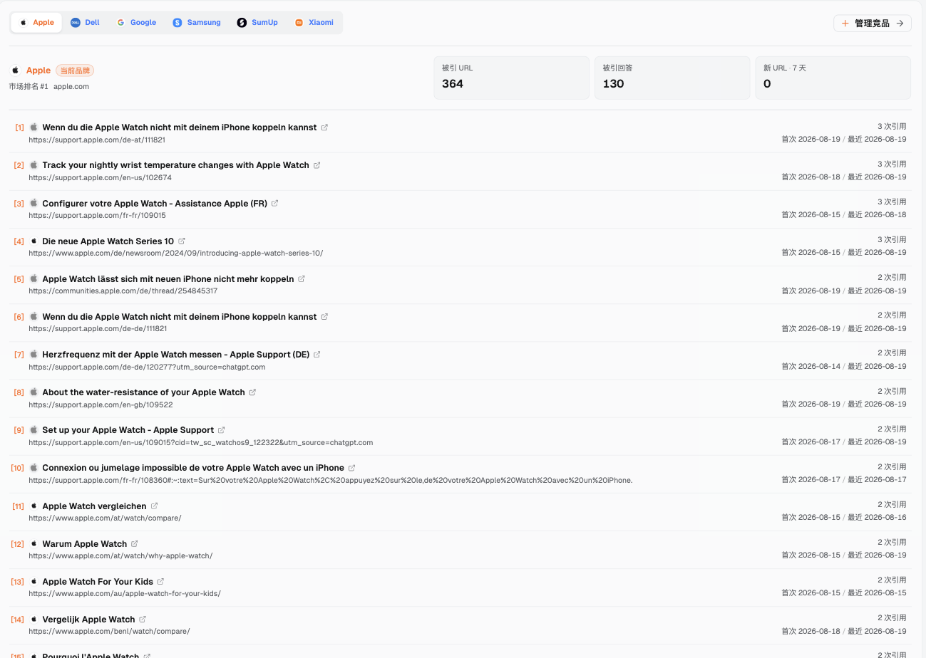Open the Samsung tab
The image size is (926, 658).
pyautogui.click(x=197, y=23)
